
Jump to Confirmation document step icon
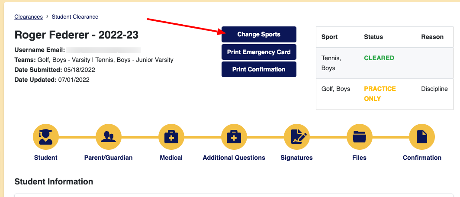click(422, 137)
